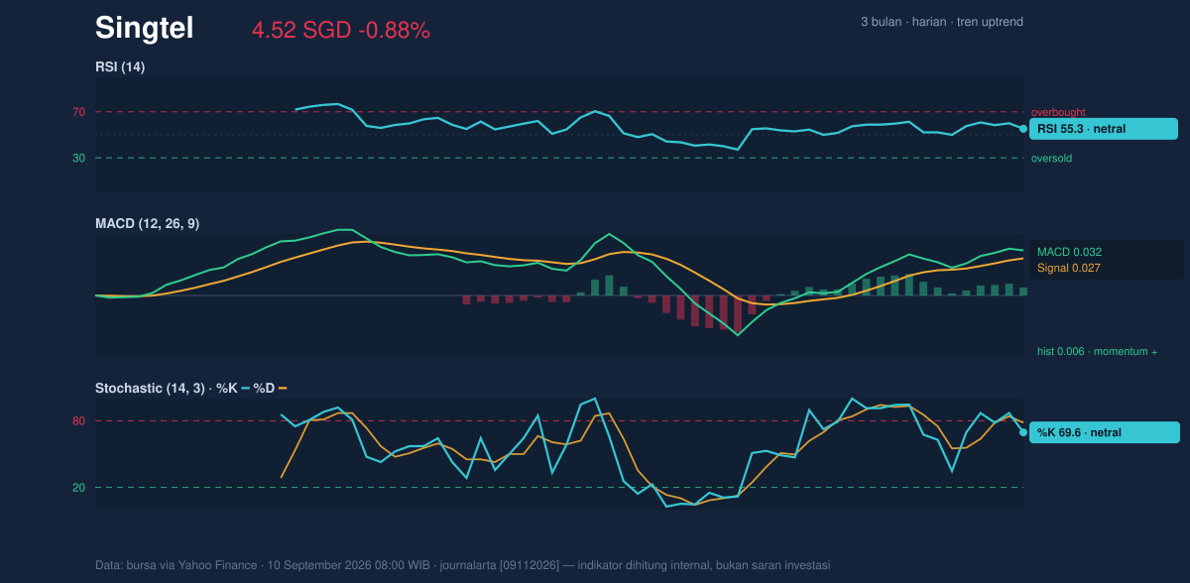Viewport: 1190px width, 583px height.
Task: Click the 'RSI 55.3 · netral' value badge
Action: click(x=1104, y=129)
